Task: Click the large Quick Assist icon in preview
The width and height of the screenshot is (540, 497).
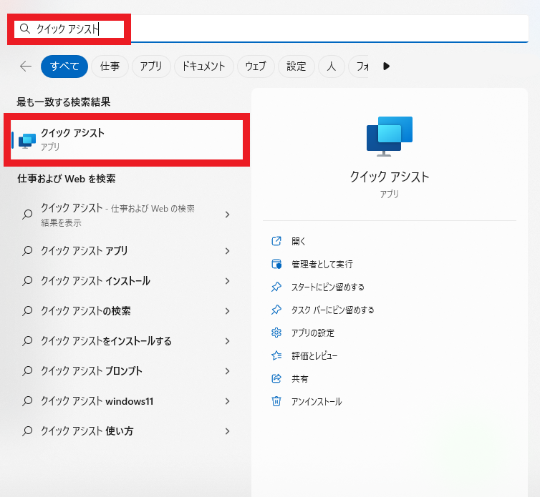Action: point(390,137)
